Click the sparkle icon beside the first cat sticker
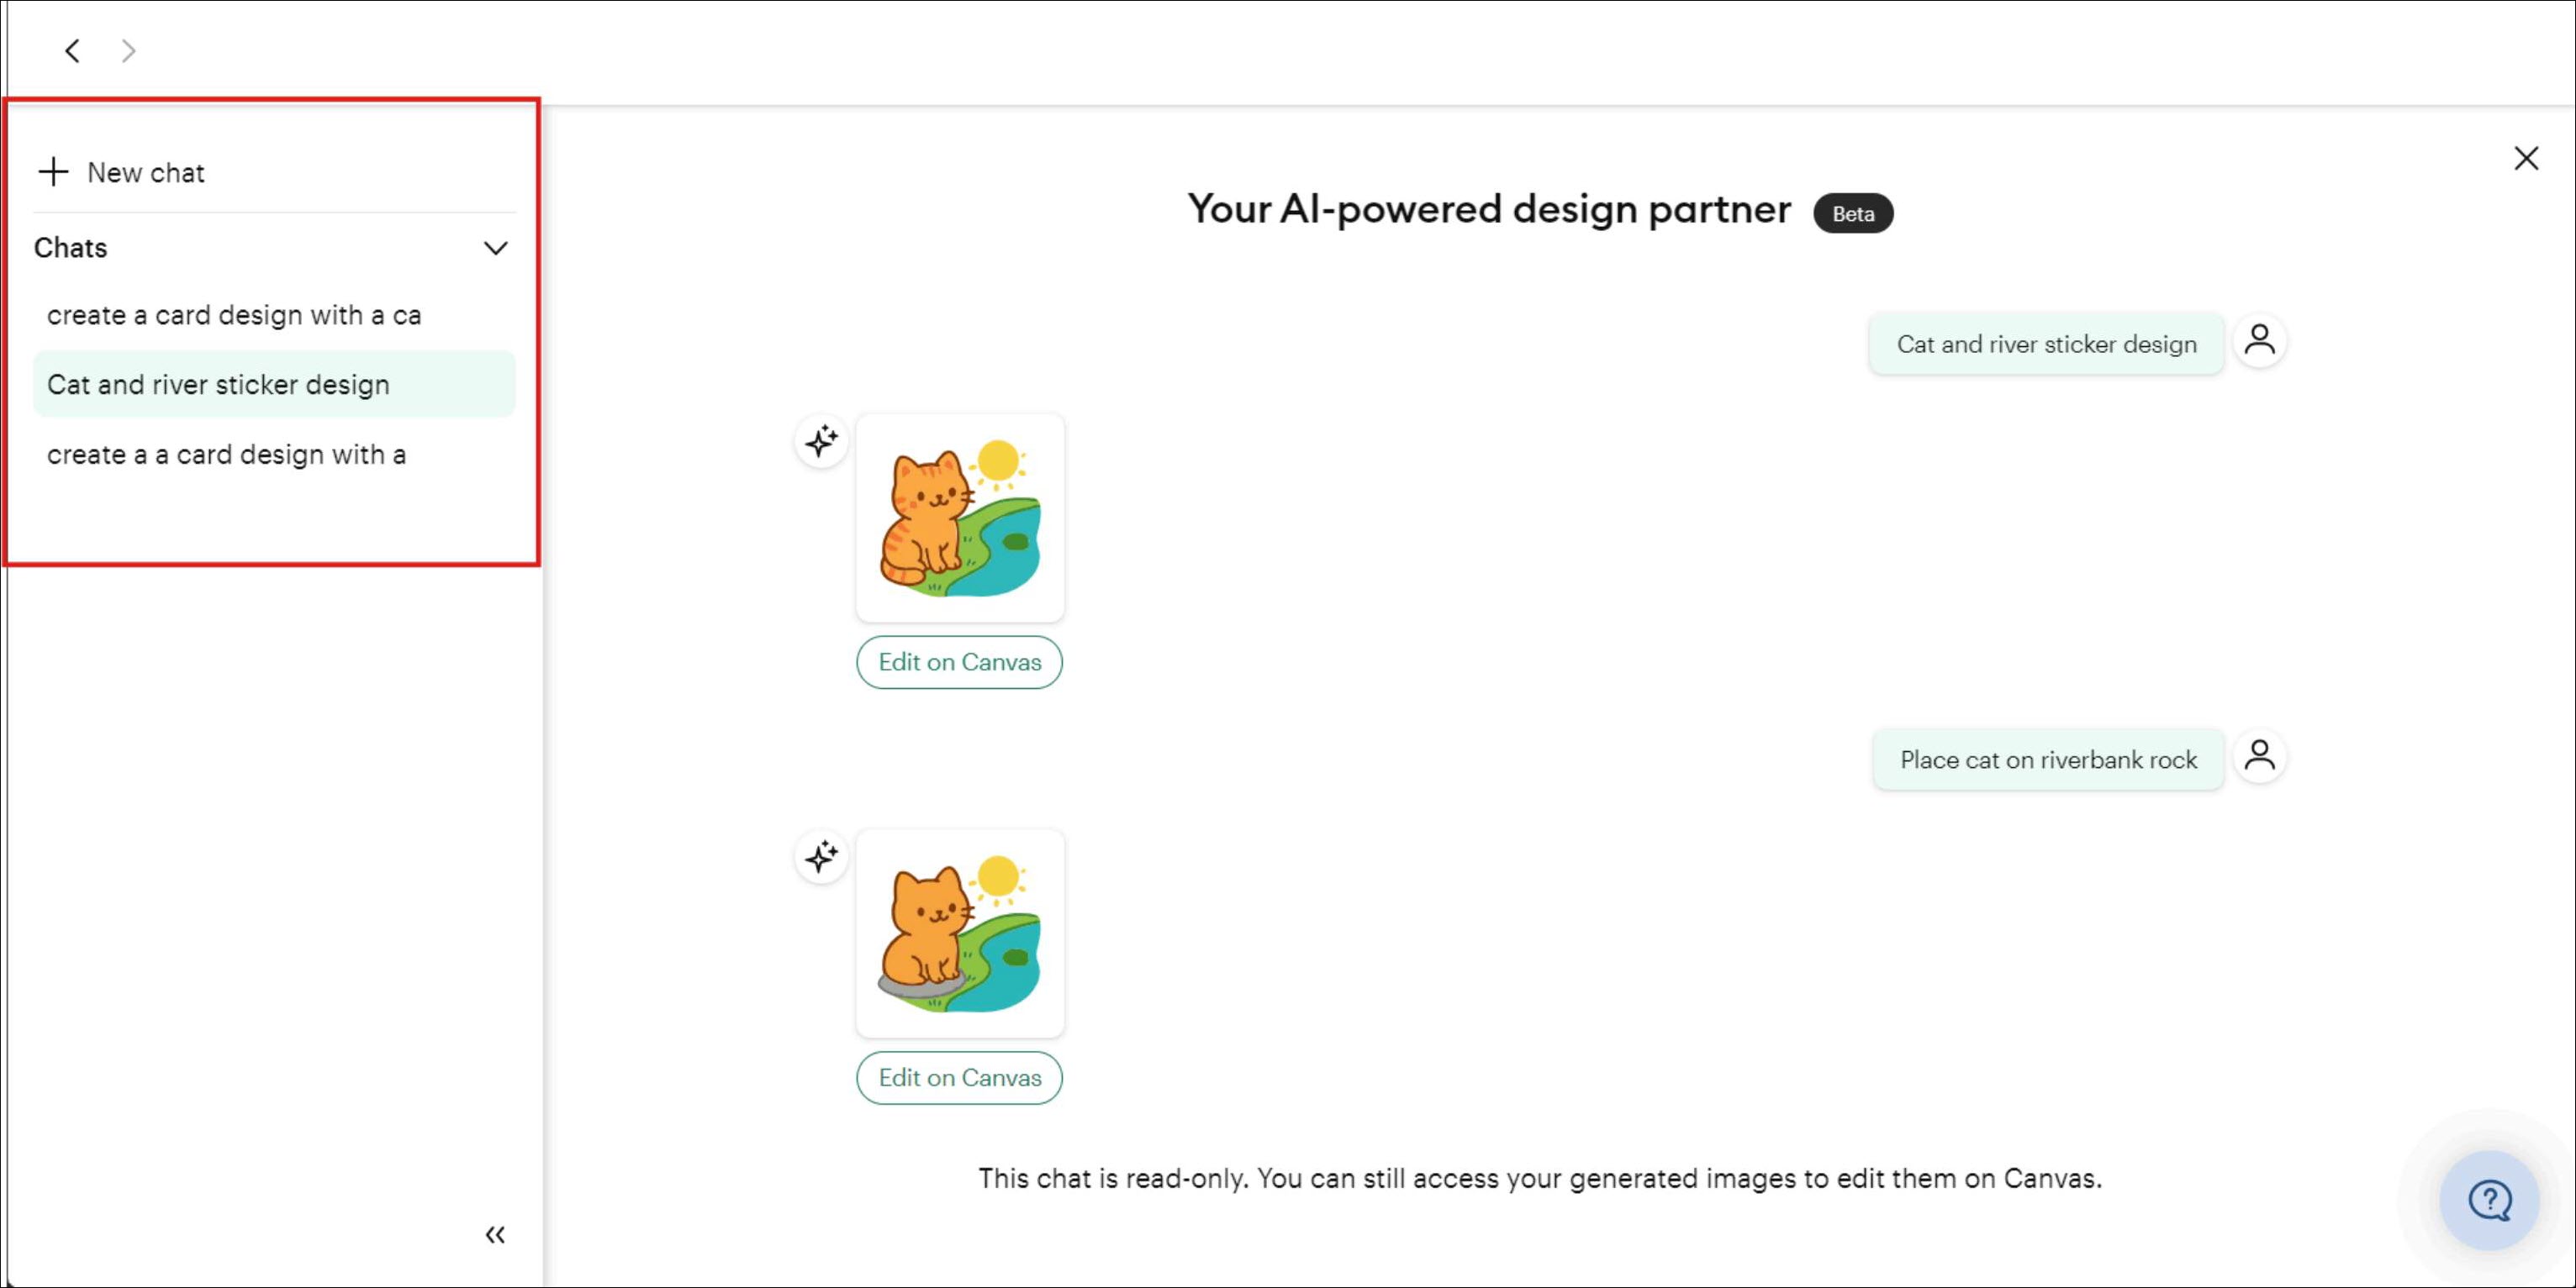 [x=821, y=440]
